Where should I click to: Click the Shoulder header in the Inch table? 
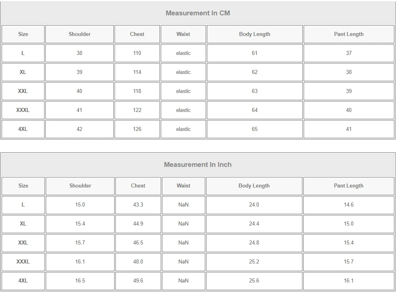(80, 186)
